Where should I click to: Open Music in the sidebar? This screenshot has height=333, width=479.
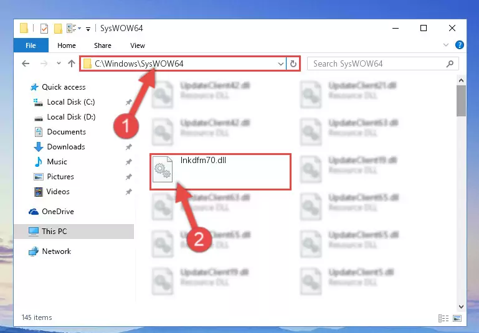[50, 162]
